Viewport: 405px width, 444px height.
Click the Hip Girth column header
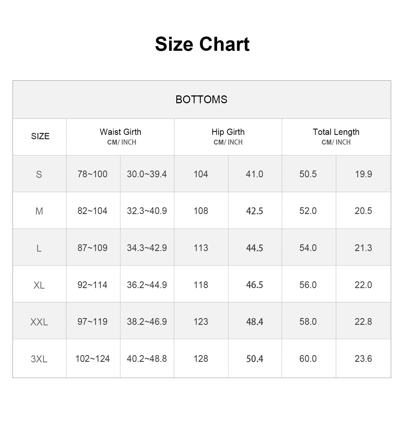point(228,132)
